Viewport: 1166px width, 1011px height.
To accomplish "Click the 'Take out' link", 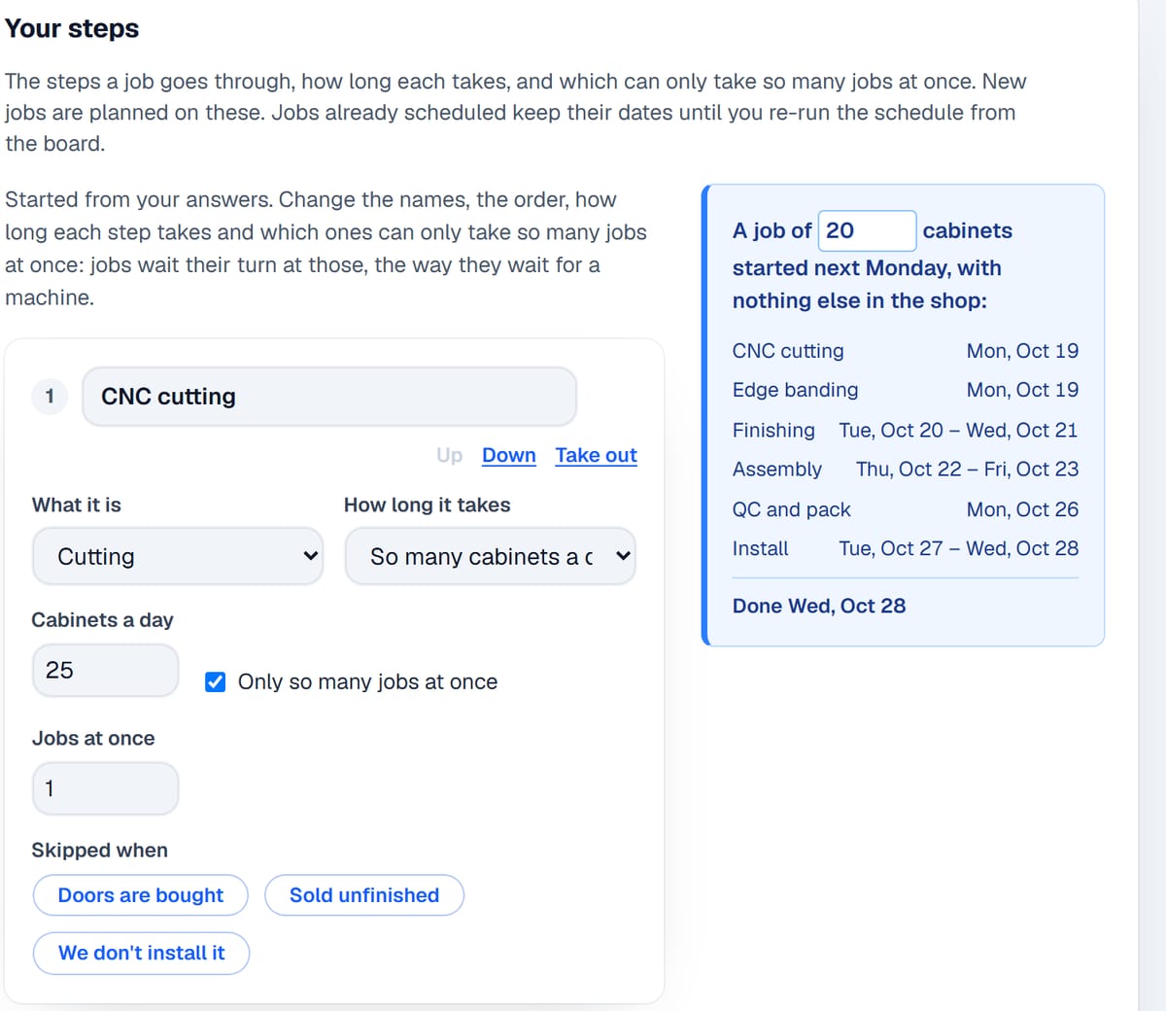I will tap(597, 455).
